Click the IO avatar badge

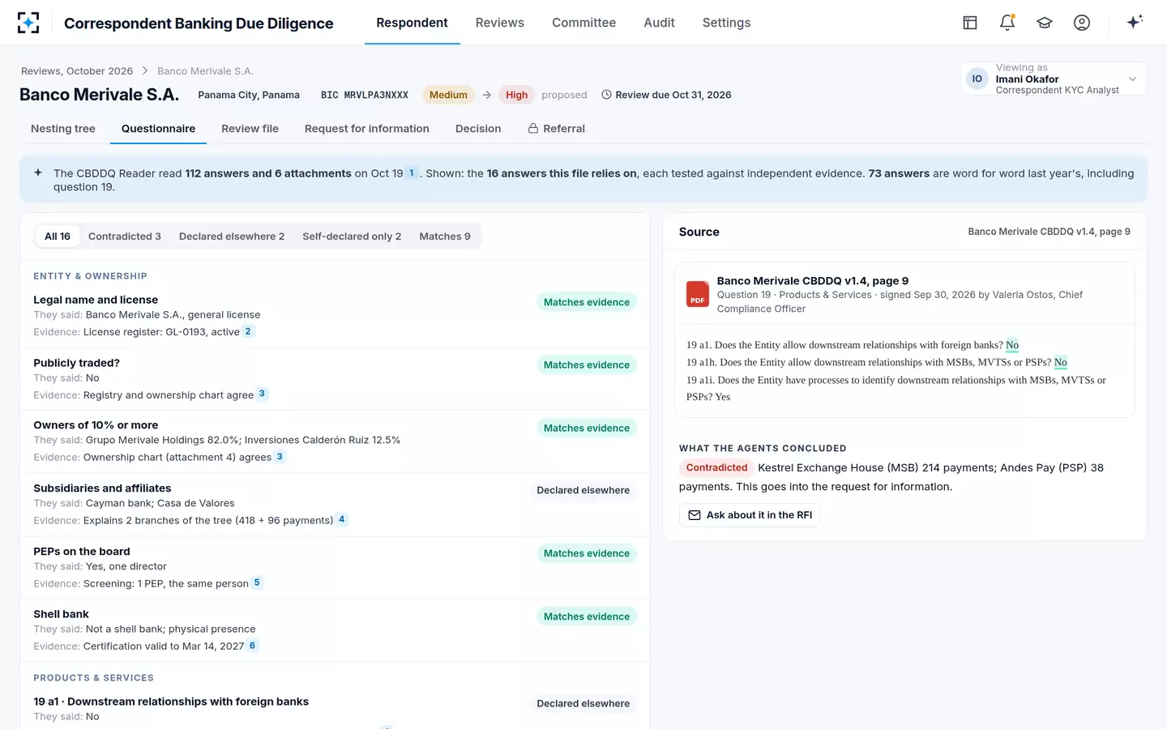click(x=977, y=79)
